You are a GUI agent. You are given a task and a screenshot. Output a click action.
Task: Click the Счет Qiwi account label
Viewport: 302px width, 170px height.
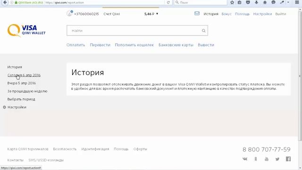tap(111, 14)
